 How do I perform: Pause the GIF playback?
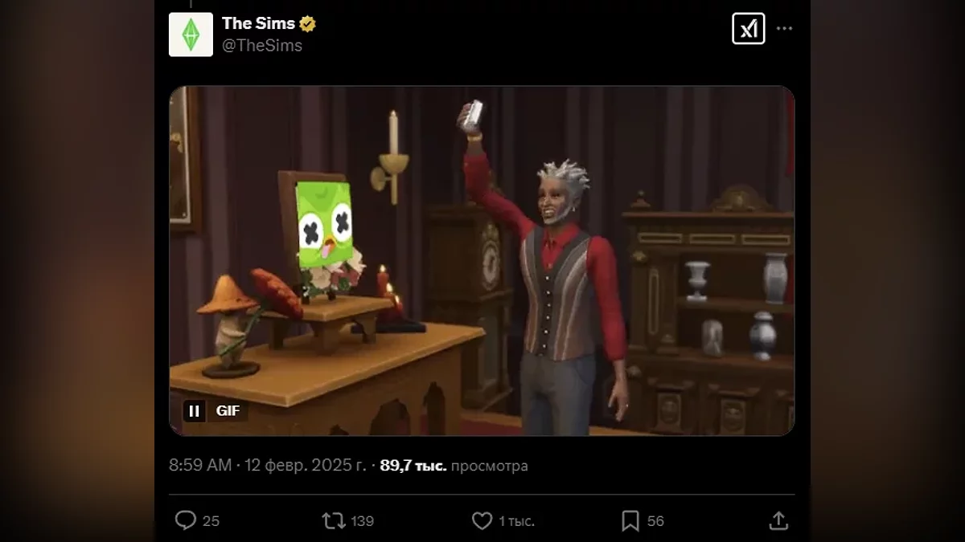click(194, 411)
